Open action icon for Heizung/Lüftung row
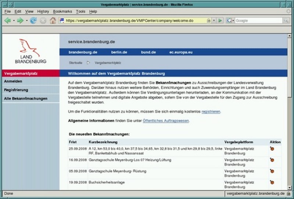The width and height of the screenshot is (294, 199). tap(272, 160)
